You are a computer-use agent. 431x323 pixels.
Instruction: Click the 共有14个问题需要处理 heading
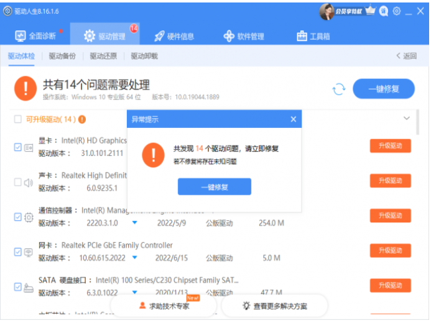pos(96,85)
